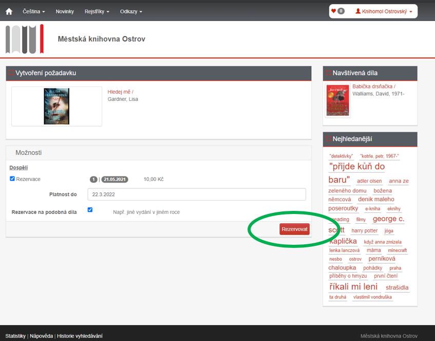Open Nápověda help link in footer
Screen dimensions: 435x341
pos(41,336)
